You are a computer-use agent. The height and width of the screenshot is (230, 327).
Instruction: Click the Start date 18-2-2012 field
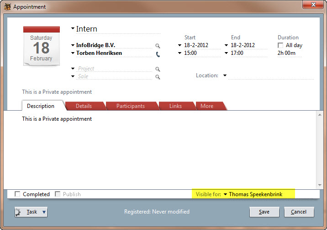click(202, 45)
